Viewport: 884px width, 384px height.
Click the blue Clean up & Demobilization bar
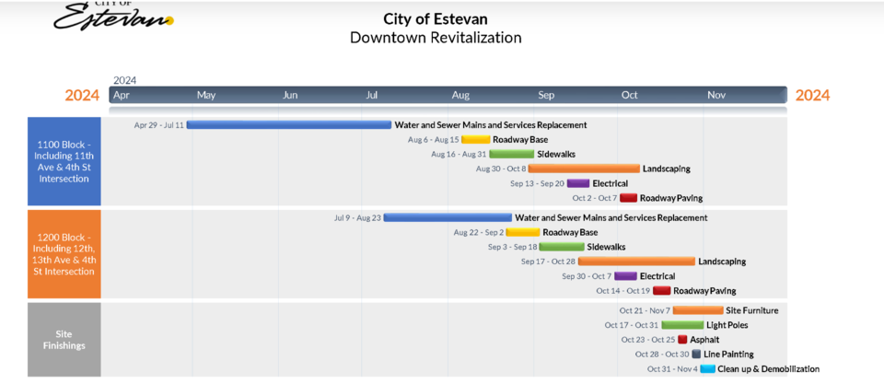(x=707, y=369)
